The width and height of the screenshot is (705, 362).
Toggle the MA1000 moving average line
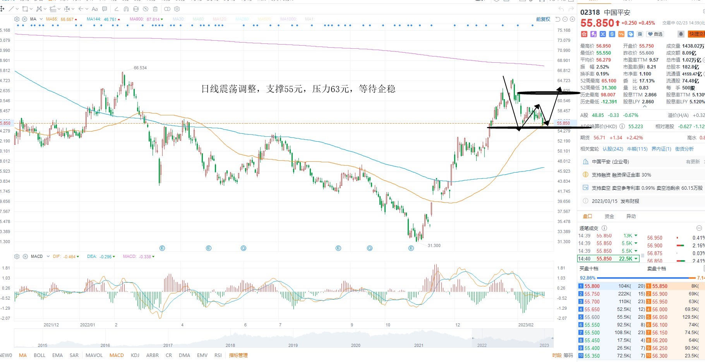pyautogui.click(x=289, y=19)
